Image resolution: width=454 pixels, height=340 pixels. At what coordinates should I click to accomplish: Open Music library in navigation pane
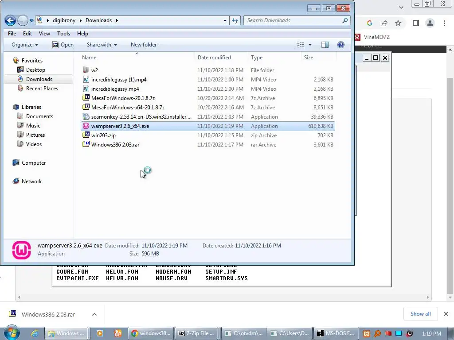[x=33, y=125]
